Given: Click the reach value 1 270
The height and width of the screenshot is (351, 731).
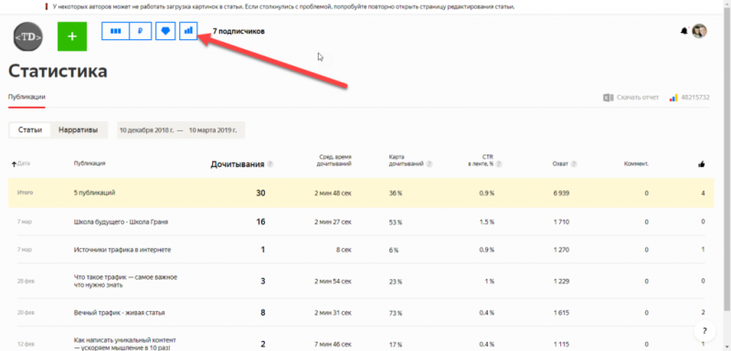Looking at the screenshot, I should pos(561,250).
